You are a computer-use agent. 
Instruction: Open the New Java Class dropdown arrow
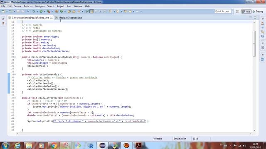coord(65,11)
